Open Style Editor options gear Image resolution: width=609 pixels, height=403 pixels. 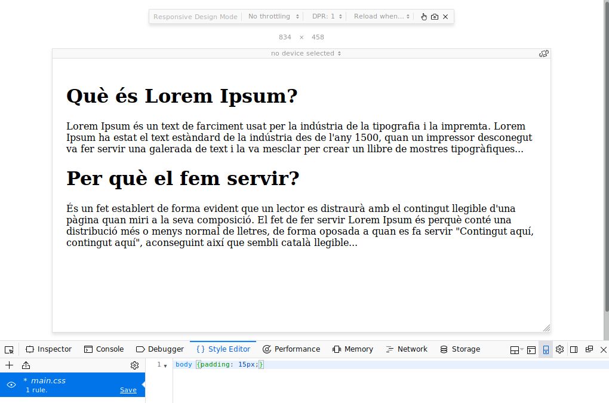134,365
